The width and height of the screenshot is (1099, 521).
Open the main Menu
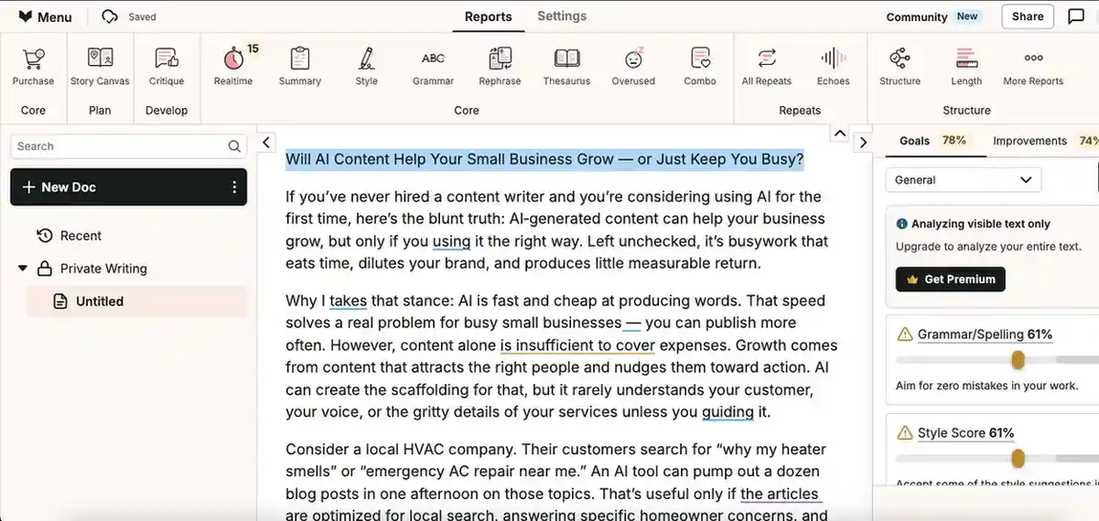point(45,16)
